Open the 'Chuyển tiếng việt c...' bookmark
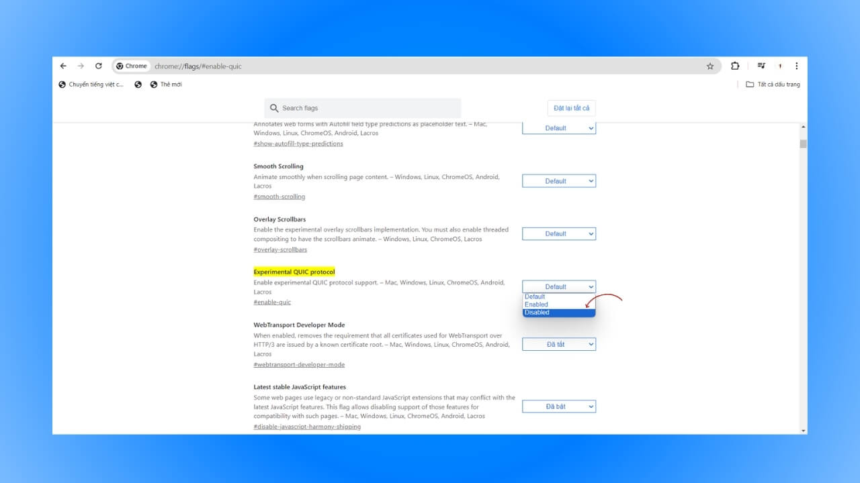The height and width of the screenshot is (483, 860). (91, 85)
